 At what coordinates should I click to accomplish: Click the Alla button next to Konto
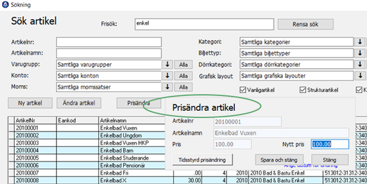tap(183, 76)
